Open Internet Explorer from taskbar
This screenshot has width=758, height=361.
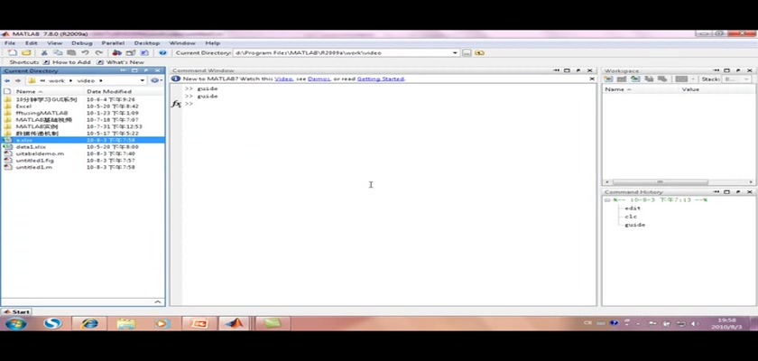pos(89,323)
